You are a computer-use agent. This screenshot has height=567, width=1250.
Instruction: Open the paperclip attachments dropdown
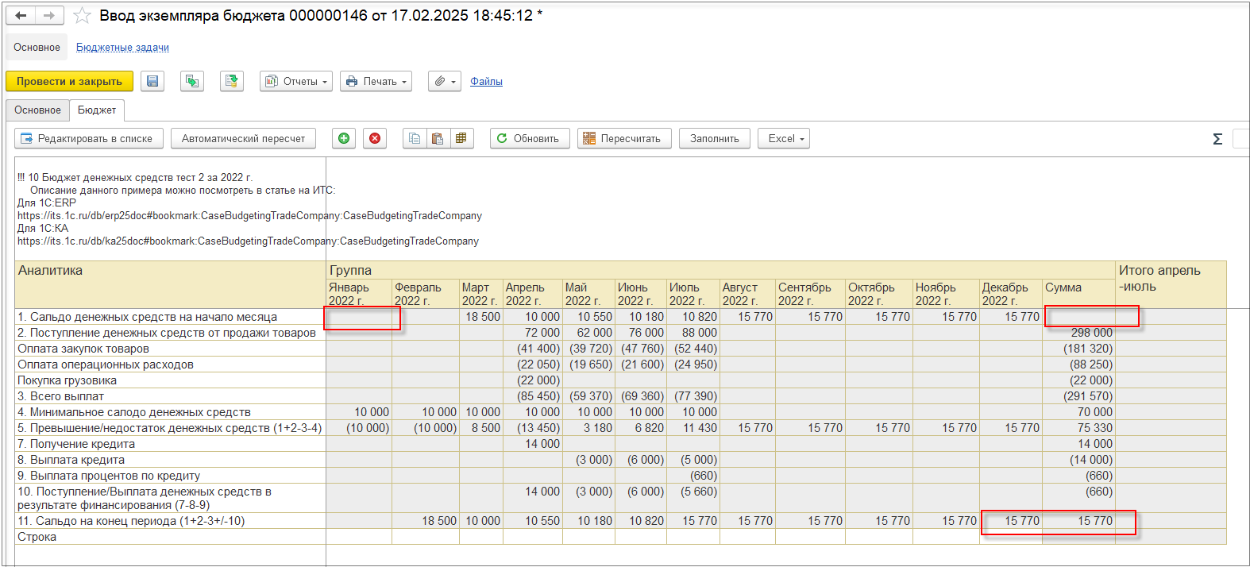click(x=444, y=81)
